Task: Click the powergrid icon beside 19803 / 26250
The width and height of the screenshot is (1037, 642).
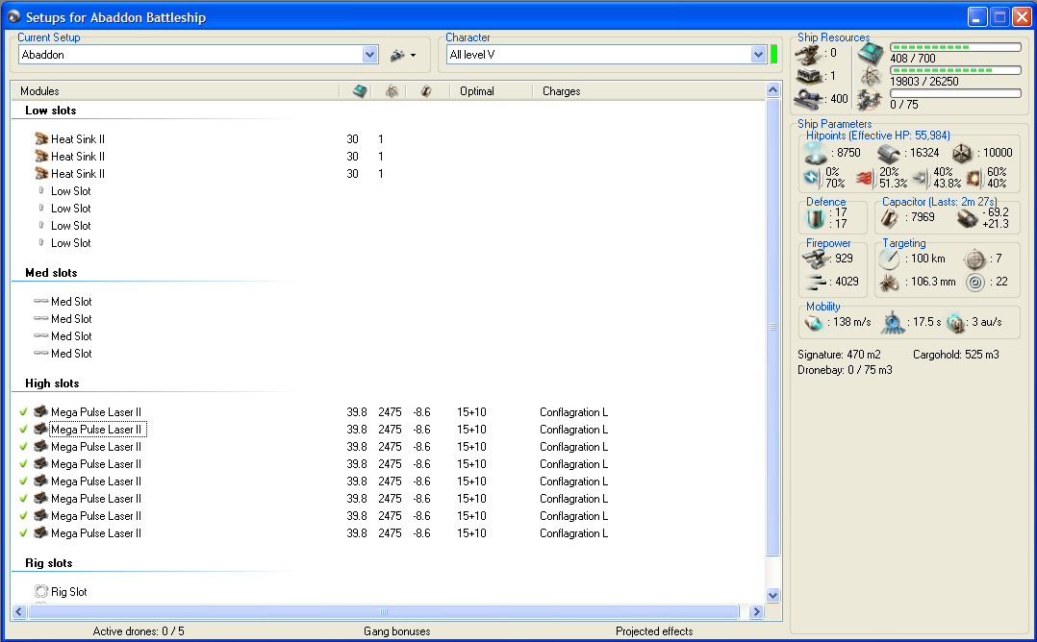Action: pyautogui.click(x=871, y=77)
